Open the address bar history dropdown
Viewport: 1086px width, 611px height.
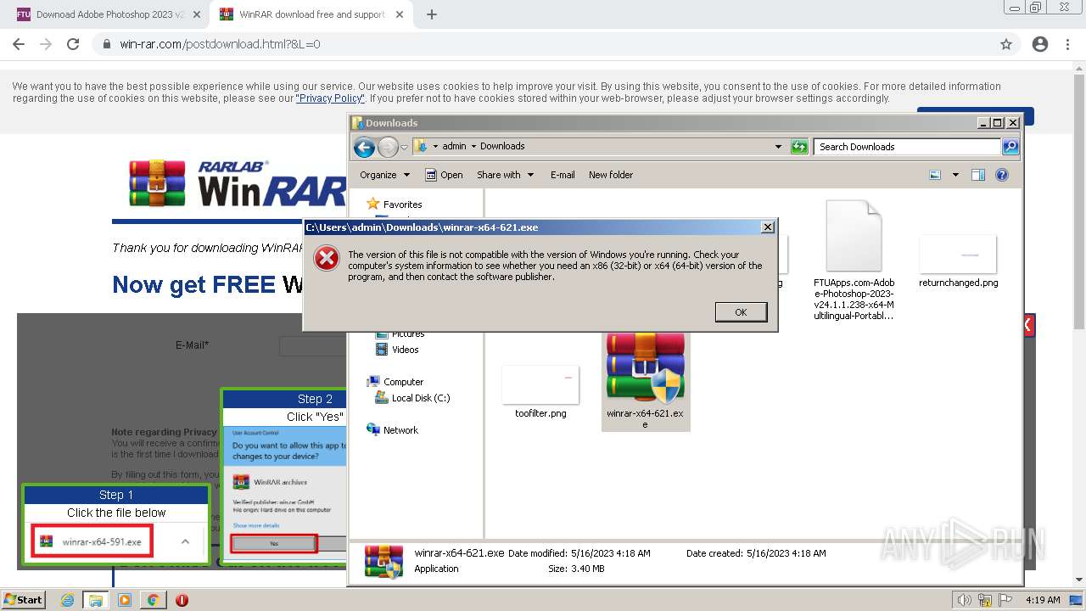(778, 147)
